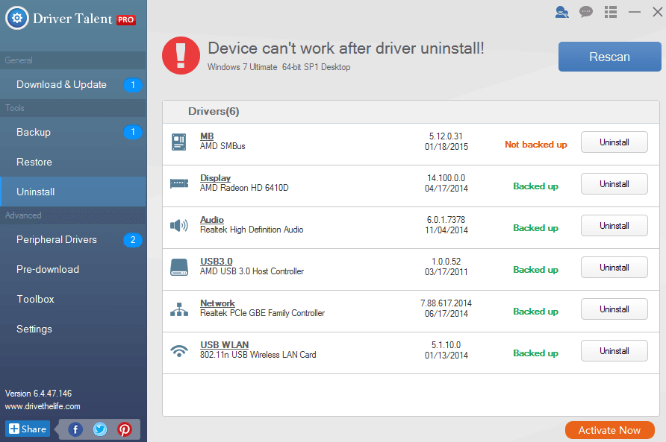The width and height of the screenshot is (666, 442).
Task: Open the main menu list icon
Action: tap(610, 12)
